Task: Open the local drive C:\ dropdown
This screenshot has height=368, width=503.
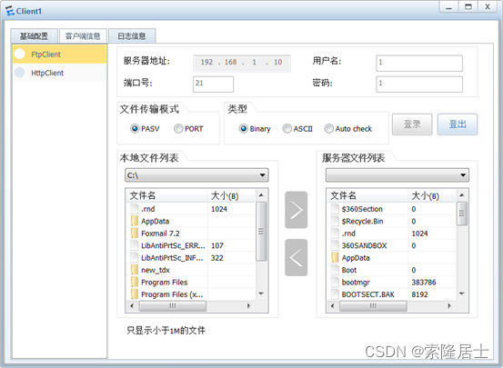Action: click(196, 175)
